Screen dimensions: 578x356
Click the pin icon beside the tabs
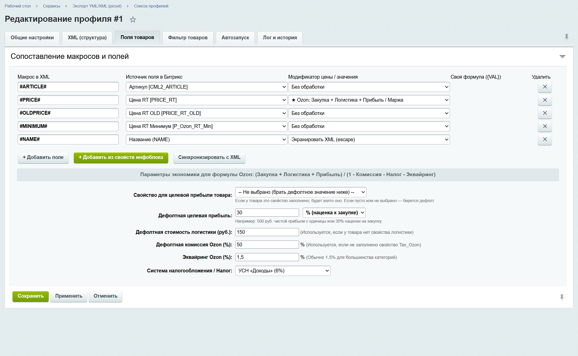pos(566,37)
